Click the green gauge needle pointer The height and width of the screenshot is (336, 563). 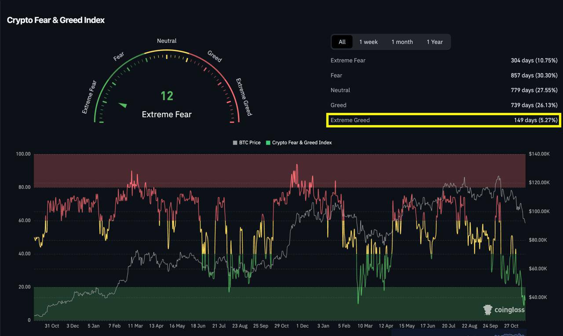[123, 105]
